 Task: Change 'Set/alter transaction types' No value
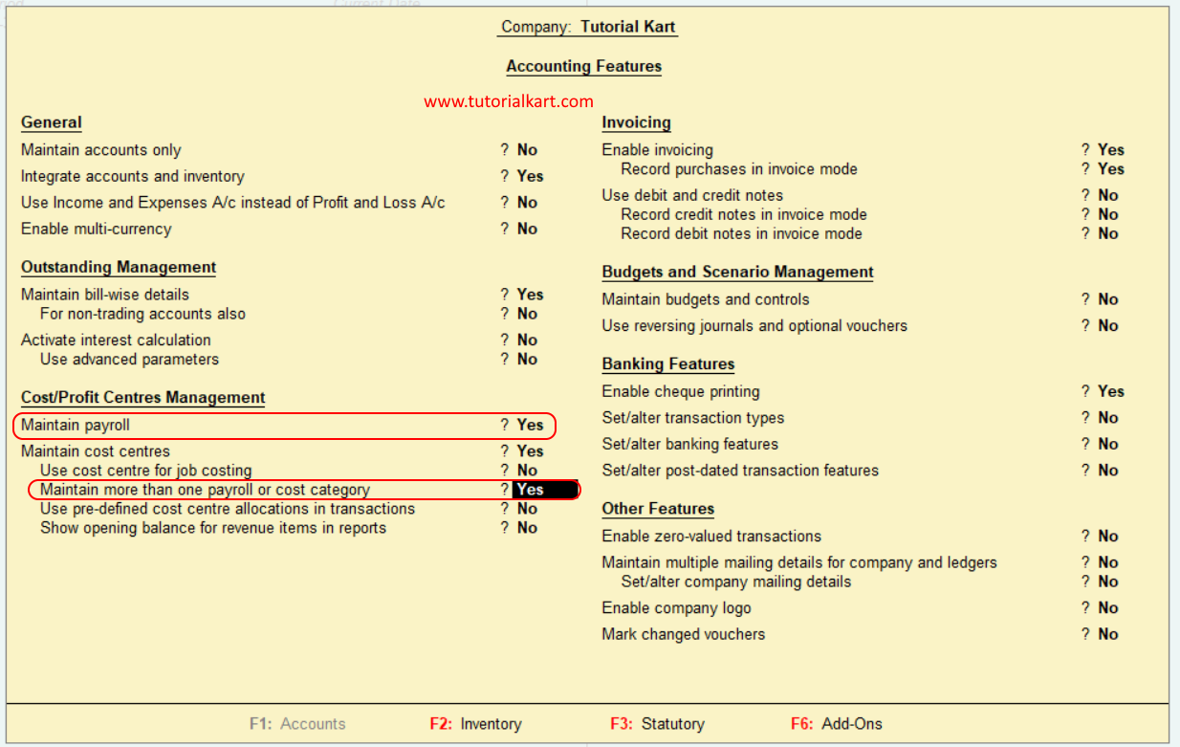click(1108, 418)
